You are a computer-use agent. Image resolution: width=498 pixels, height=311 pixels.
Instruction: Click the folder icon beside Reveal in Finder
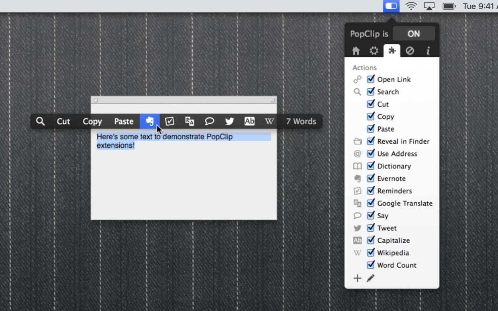[357, 141]
